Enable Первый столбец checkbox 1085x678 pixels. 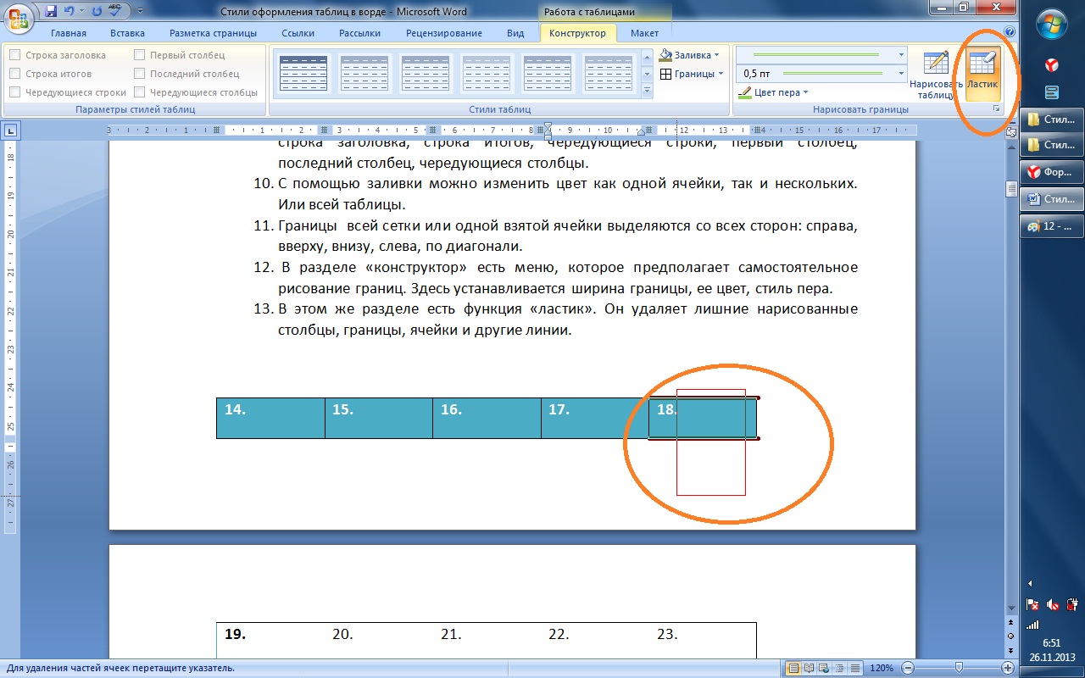[x=140, y=55]
